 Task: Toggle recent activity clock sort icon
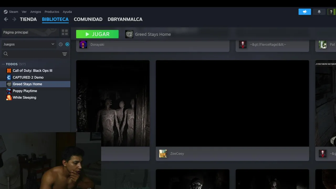(x=61, y=44)
